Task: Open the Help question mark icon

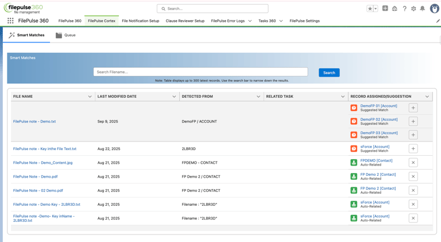Action: point(404,9)
